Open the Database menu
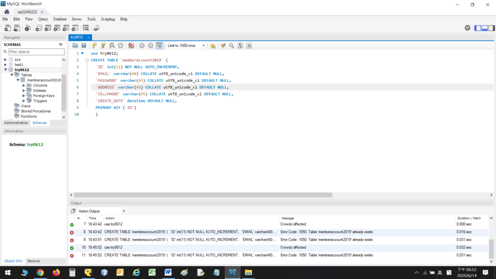This screenshot has height=279, width=496. point(60,19)
